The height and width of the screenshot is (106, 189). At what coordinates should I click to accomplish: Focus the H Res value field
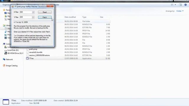(x=26, y=12)
